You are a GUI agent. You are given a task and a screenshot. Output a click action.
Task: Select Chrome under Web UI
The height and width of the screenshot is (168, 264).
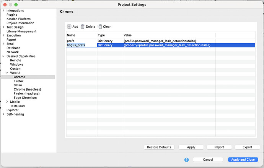pos(20,77)
